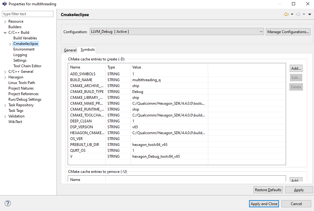Expand the Cmake4eclipse tree node
The image size is (314, 211).
click(10, 44)
